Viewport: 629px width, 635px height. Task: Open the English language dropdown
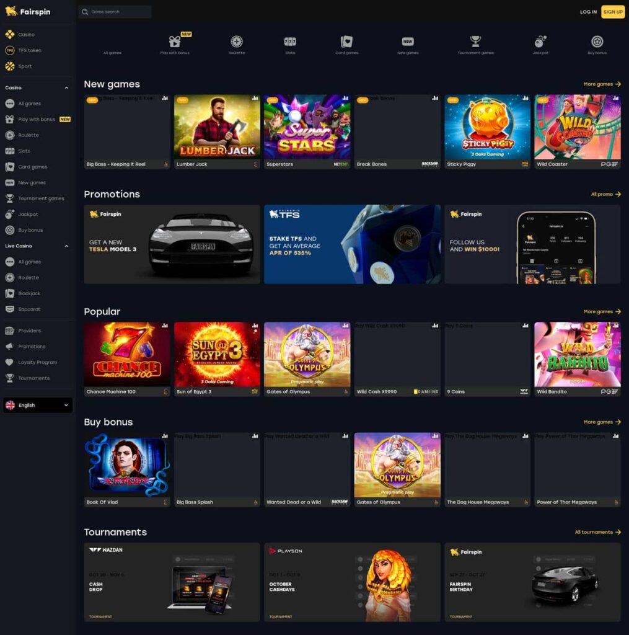click(38, 406)
